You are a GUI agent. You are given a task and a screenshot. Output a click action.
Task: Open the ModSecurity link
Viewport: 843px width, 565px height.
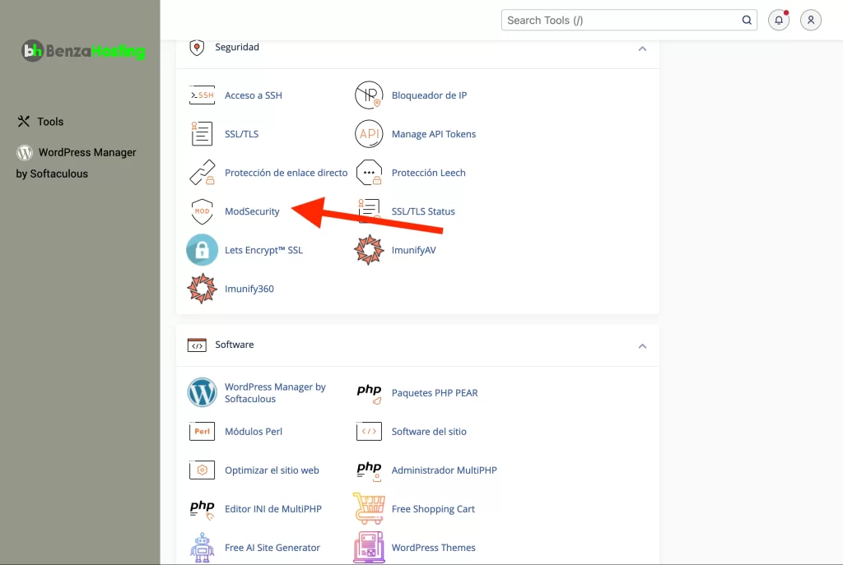(x=252, y=211)
